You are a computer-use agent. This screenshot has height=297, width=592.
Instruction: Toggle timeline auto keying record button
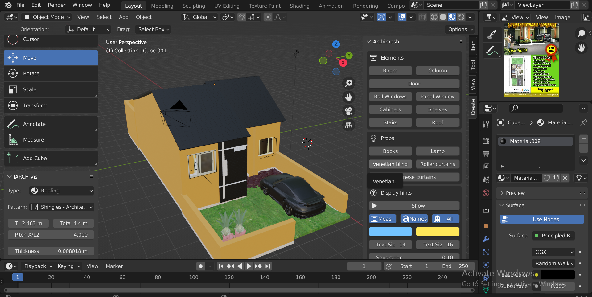point(201,266)
